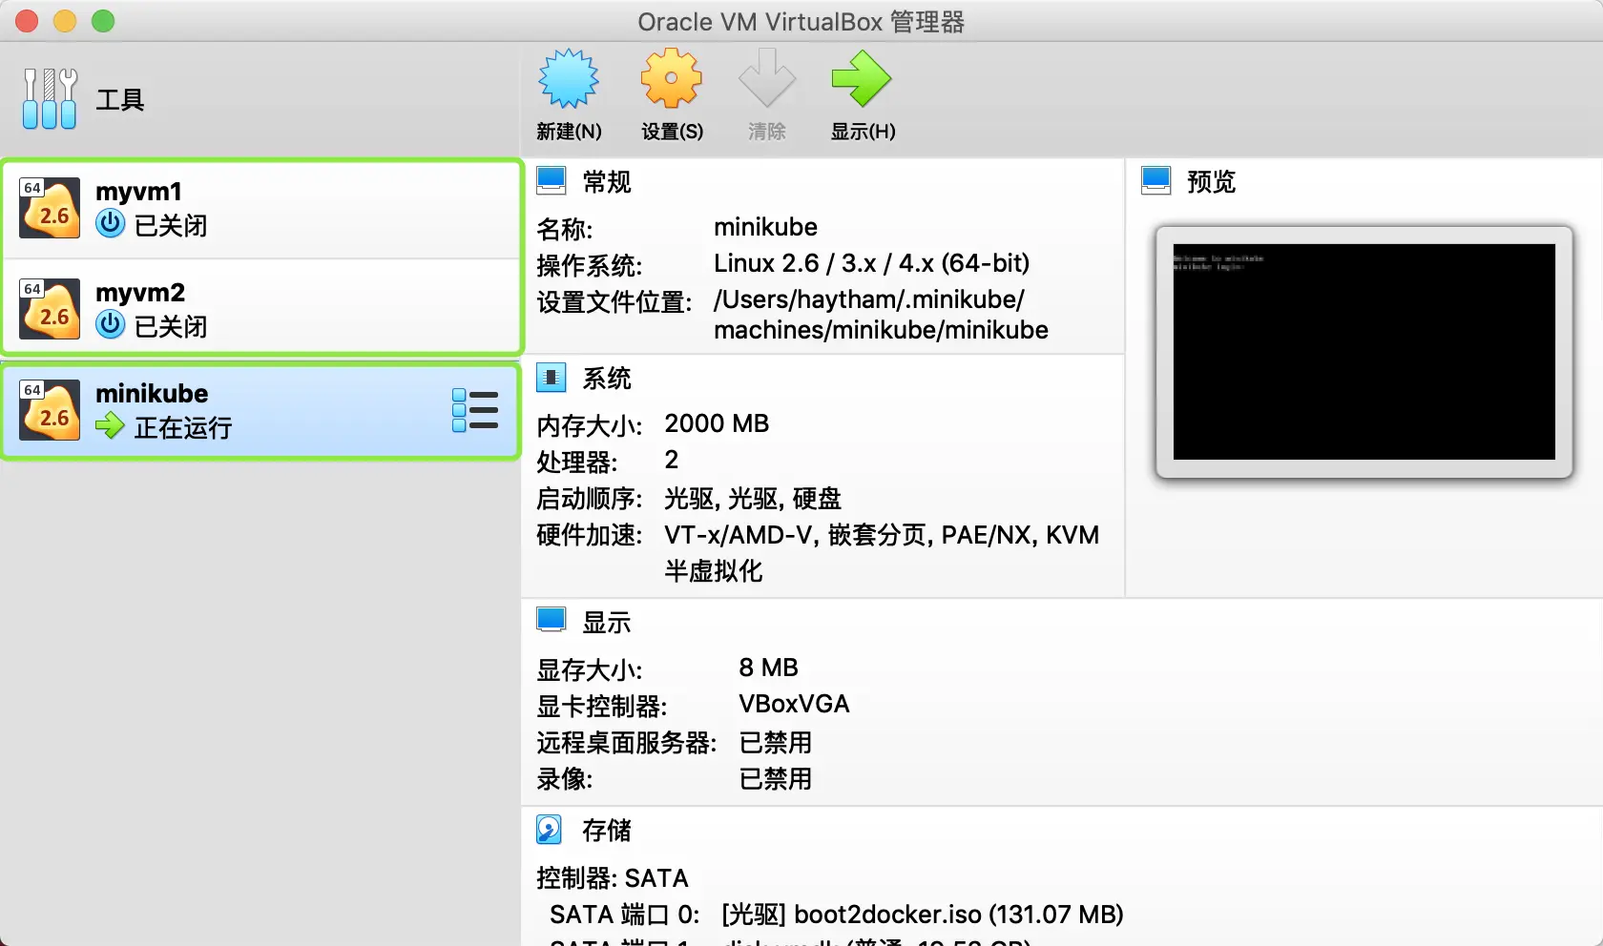Click the processor count value 2
Viewport: 1603px width, 946px height.
pyautogui.click(x=672, y=460)
